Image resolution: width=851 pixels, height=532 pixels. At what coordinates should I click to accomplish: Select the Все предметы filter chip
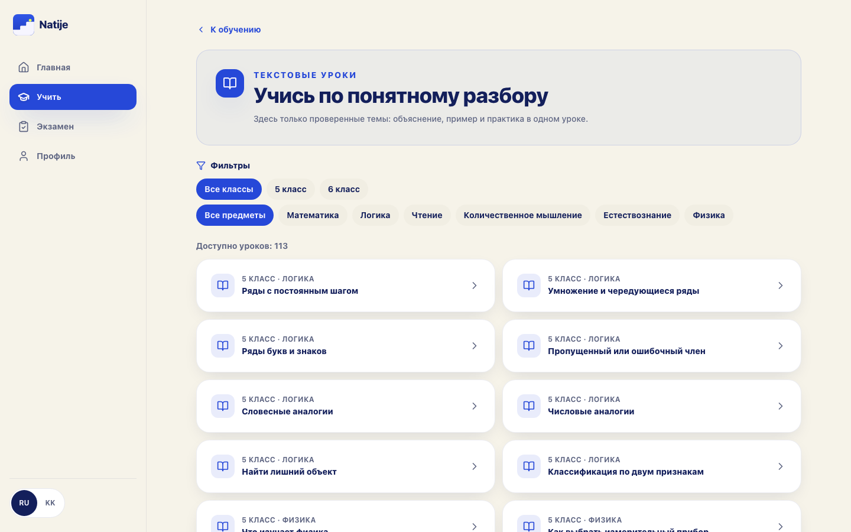(235, 215)
